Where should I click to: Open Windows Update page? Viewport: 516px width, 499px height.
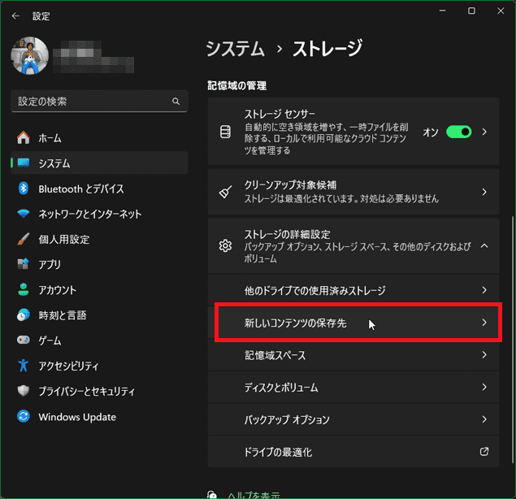pos(77,417)
